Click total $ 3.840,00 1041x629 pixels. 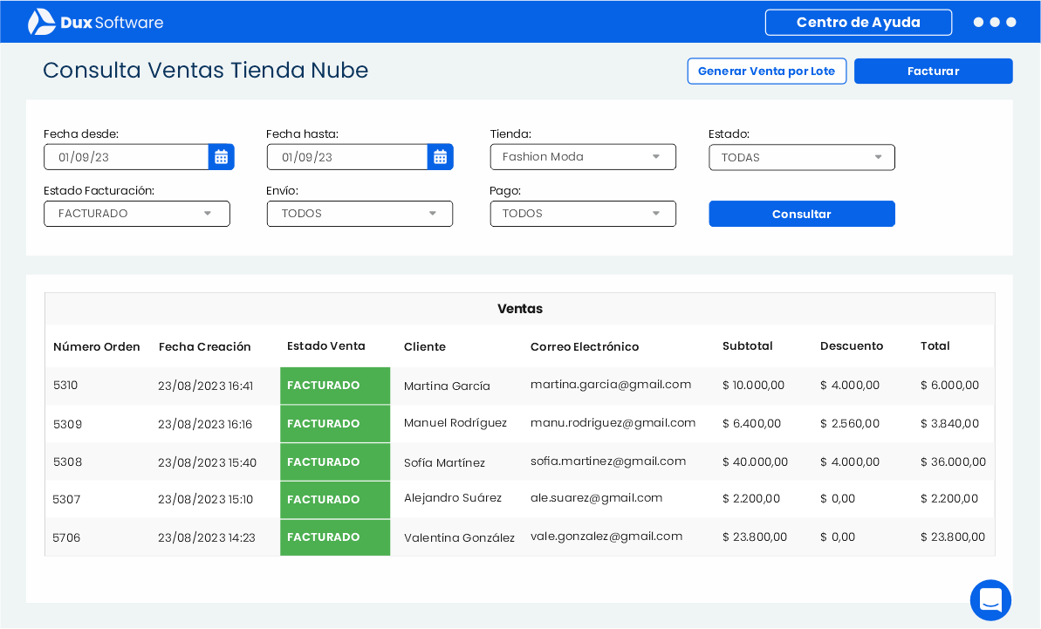949,423
